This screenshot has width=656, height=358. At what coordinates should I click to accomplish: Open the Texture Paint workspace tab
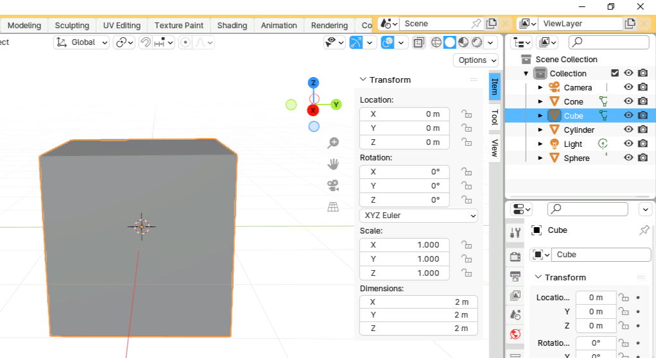tap(178, 26)
